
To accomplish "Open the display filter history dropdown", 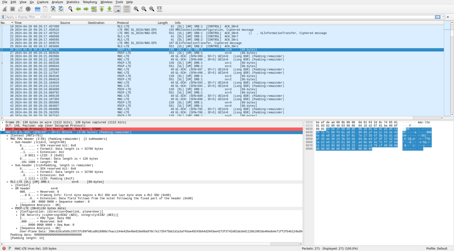I will pos(444,17).
